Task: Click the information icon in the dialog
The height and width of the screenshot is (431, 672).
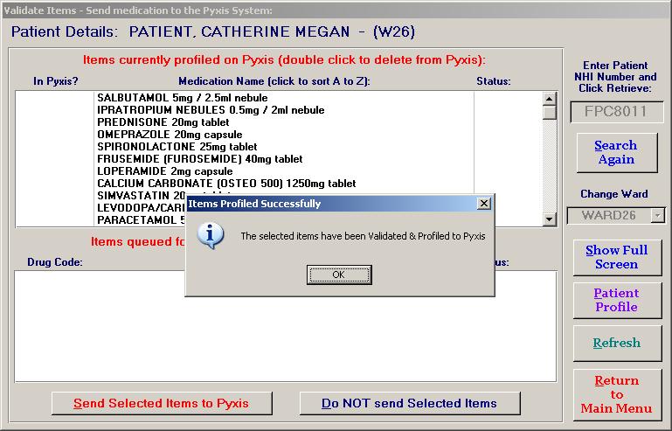Action: click(210, 235)
